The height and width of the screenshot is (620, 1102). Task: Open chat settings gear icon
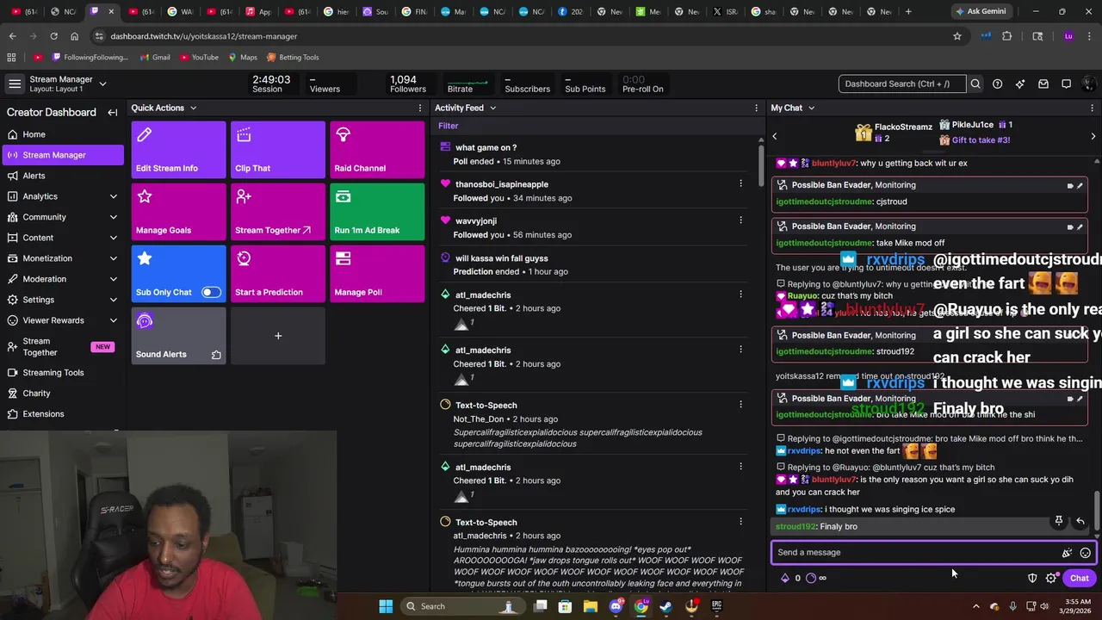pos(1051,578)
